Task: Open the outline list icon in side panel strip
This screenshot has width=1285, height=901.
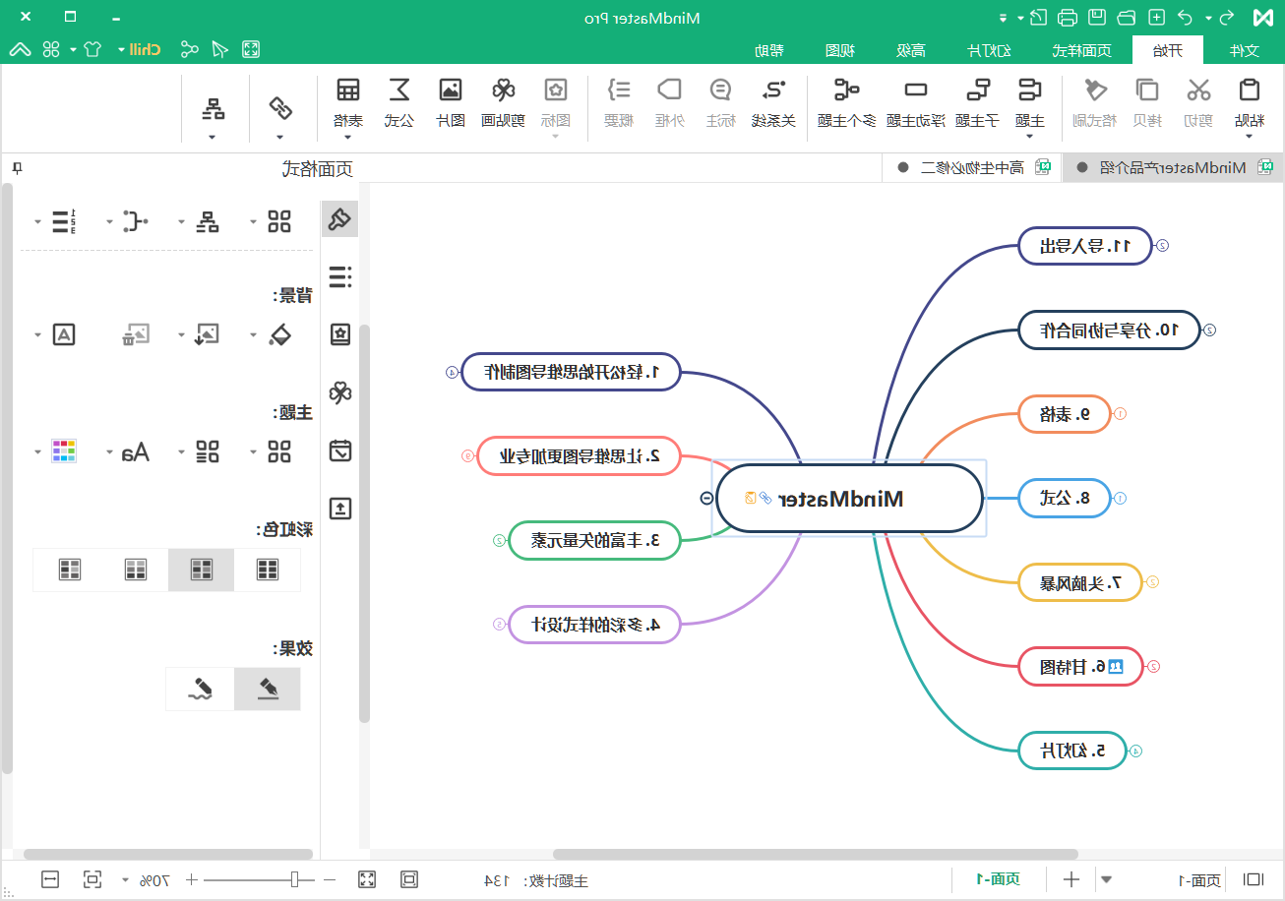Action: [x=340, y=277]
